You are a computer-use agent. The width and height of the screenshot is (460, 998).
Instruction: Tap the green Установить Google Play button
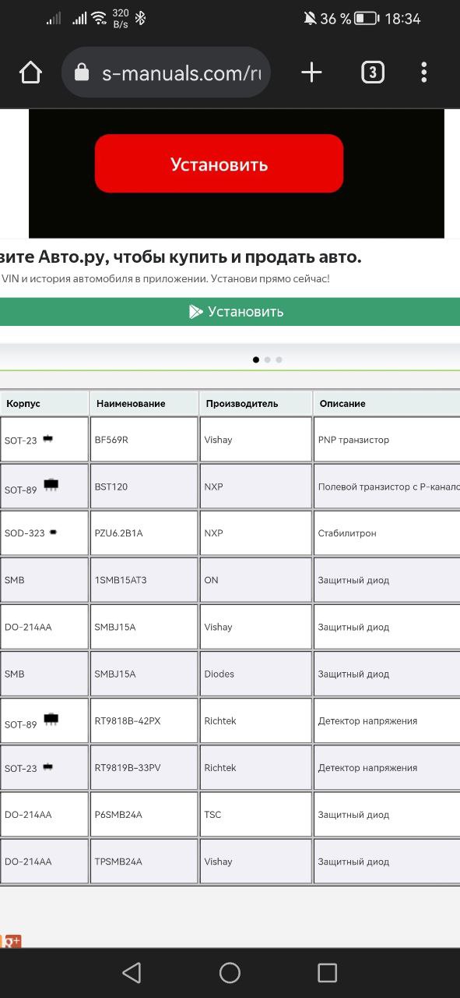pos(230,312)
